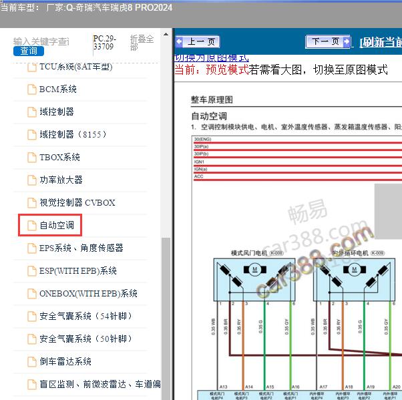Click the sidebar vertical scrollbar thumb
The height and width of the screenshot is (400, 402).
166,318
